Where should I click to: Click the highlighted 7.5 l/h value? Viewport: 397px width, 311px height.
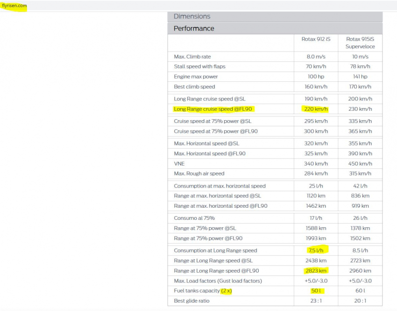pyautogui.click(x=316, y=251)
